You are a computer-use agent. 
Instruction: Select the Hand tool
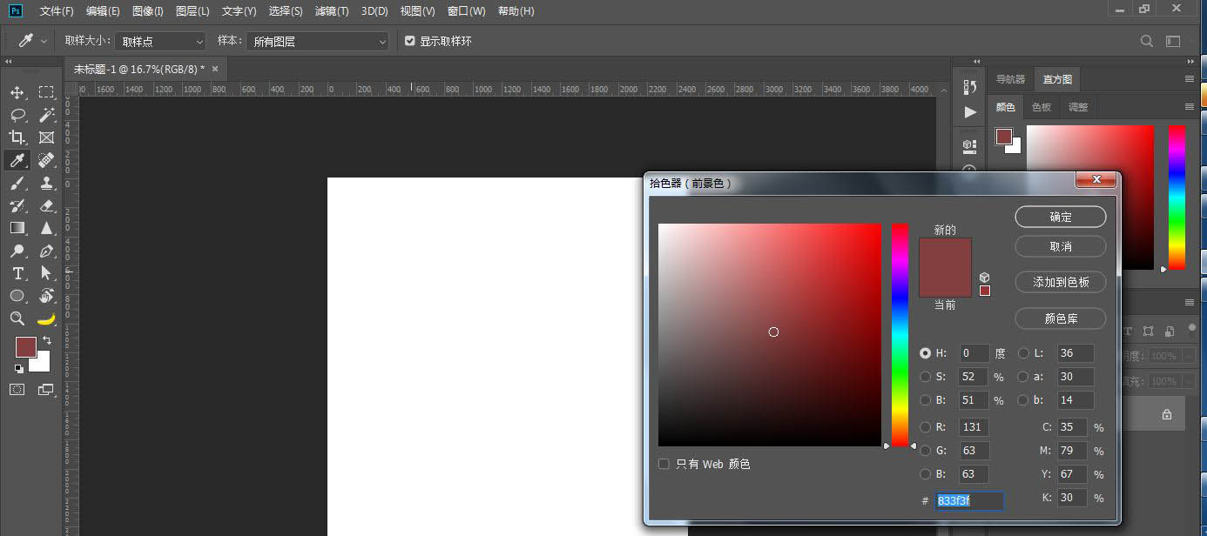[x=46, y=296]
